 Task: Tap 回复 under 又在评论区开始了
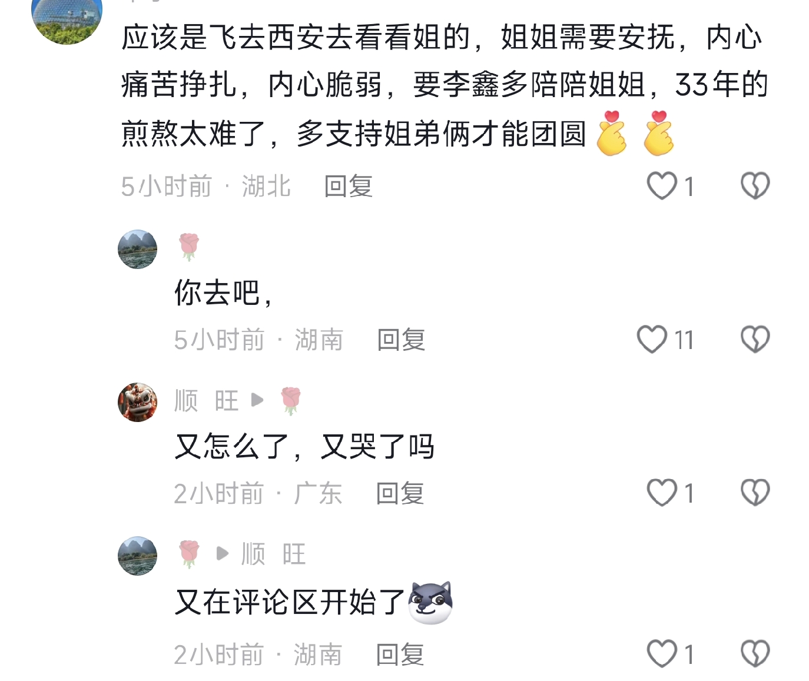coord(400,655)
